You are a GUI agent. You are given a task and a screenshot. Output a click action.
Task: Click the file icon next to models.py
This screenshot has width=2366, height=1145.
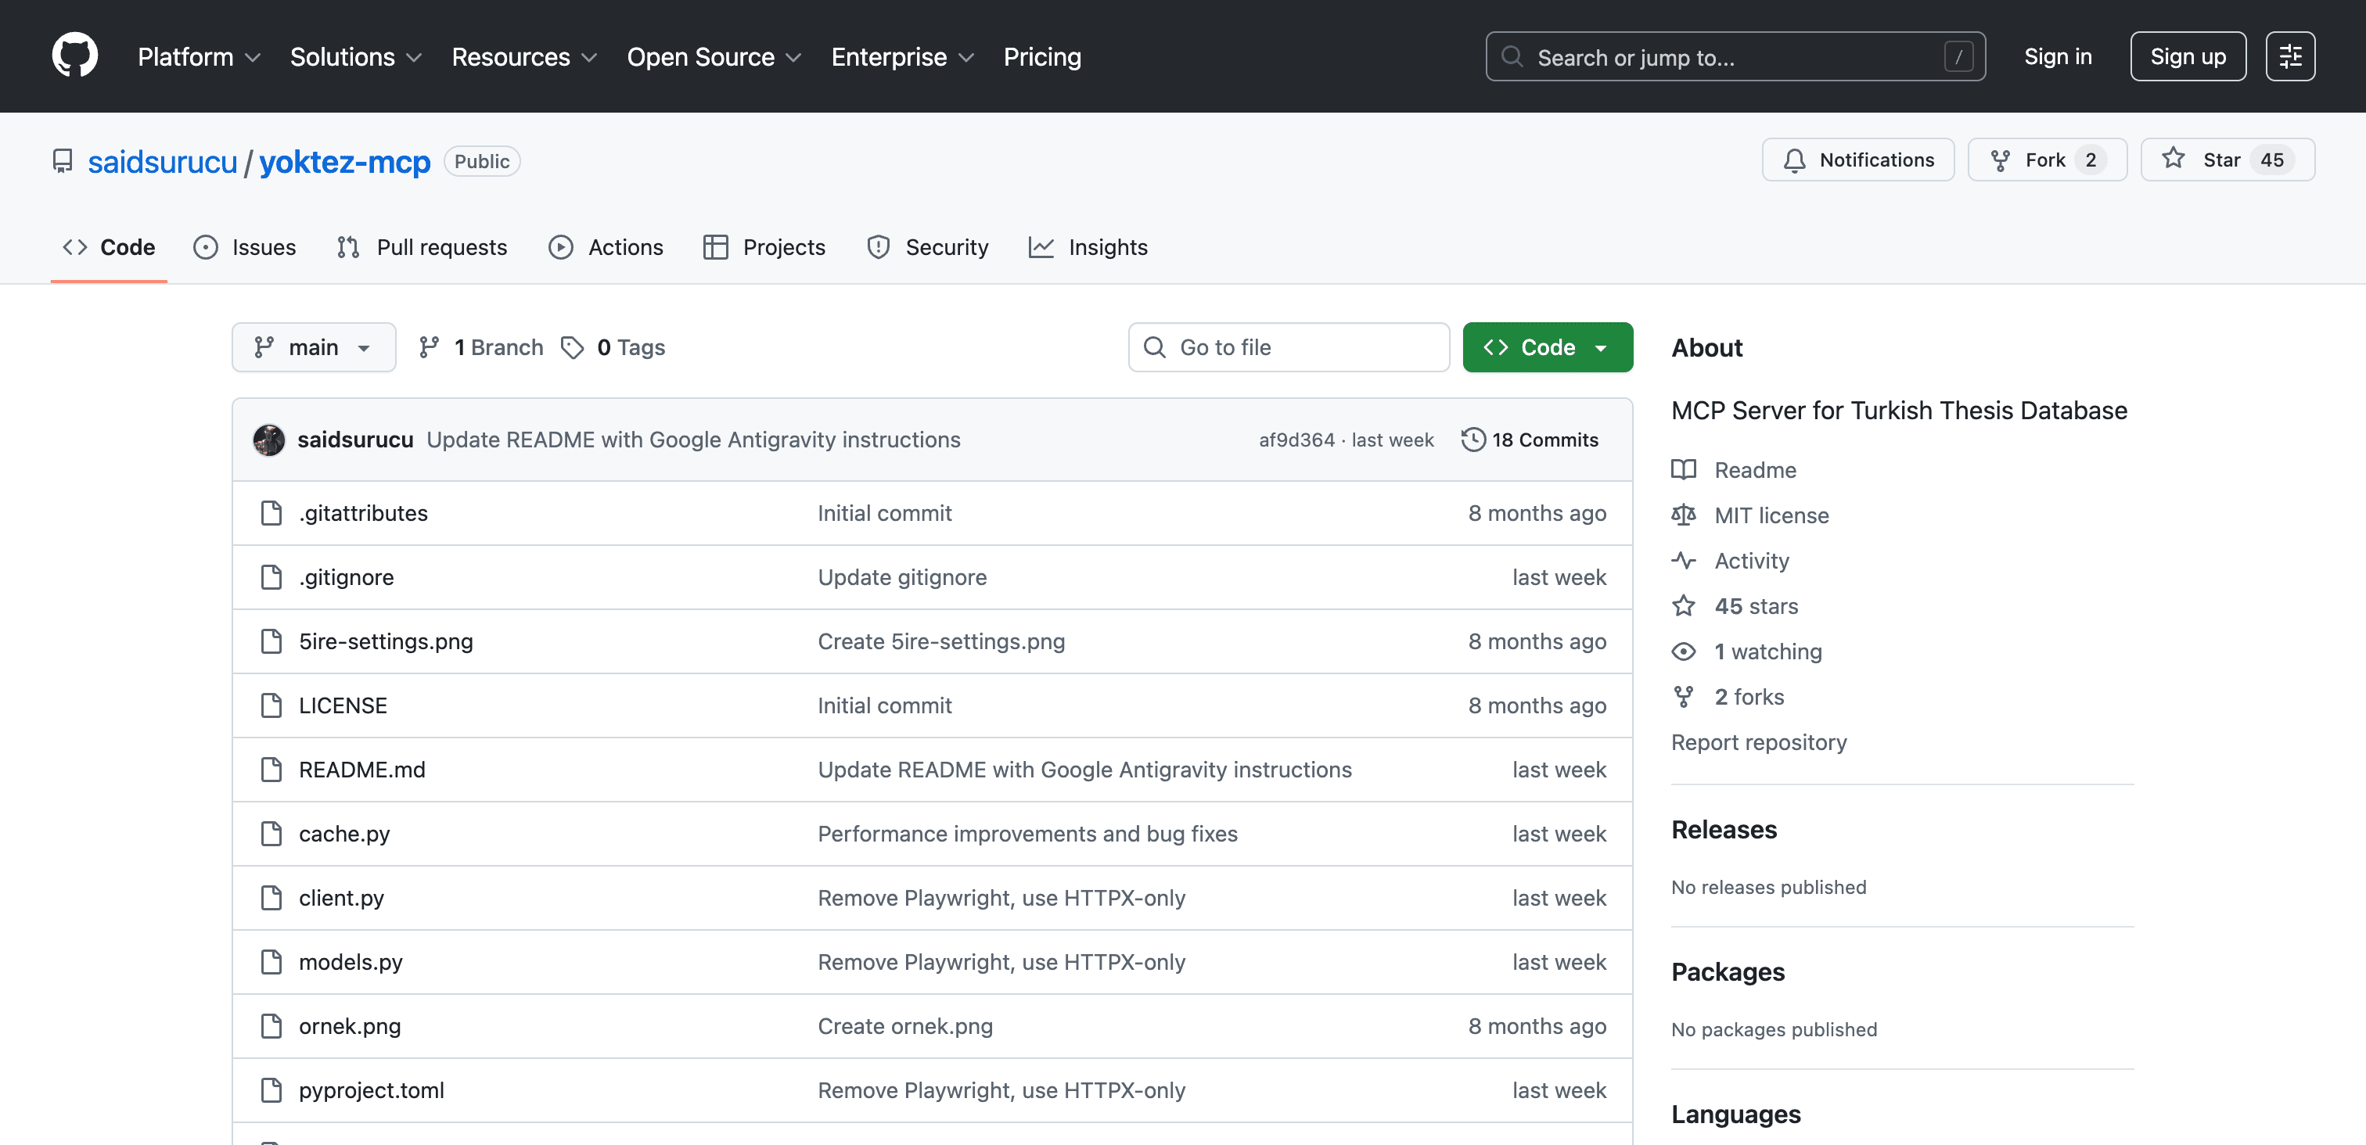(x=271, y=962)
